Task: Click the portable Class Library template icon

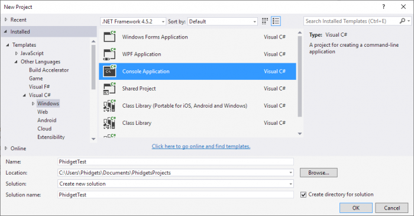Action: pyautogui.click(x=109, y=105)
